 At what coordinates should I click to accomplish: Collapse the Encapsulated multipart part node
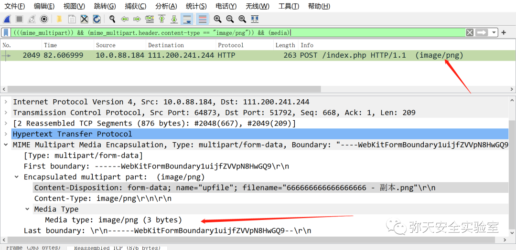[x=16, y=177]
